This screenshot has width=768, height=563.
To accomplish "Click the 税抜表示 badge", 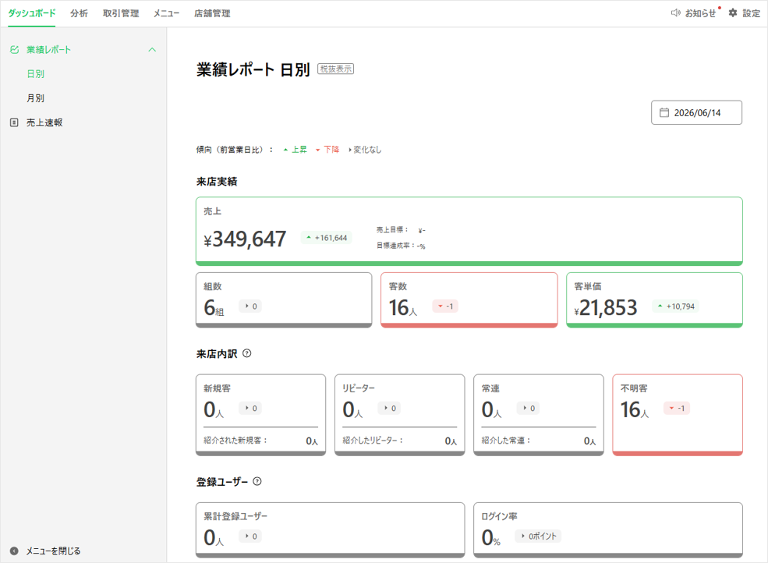I will point(336,69).
